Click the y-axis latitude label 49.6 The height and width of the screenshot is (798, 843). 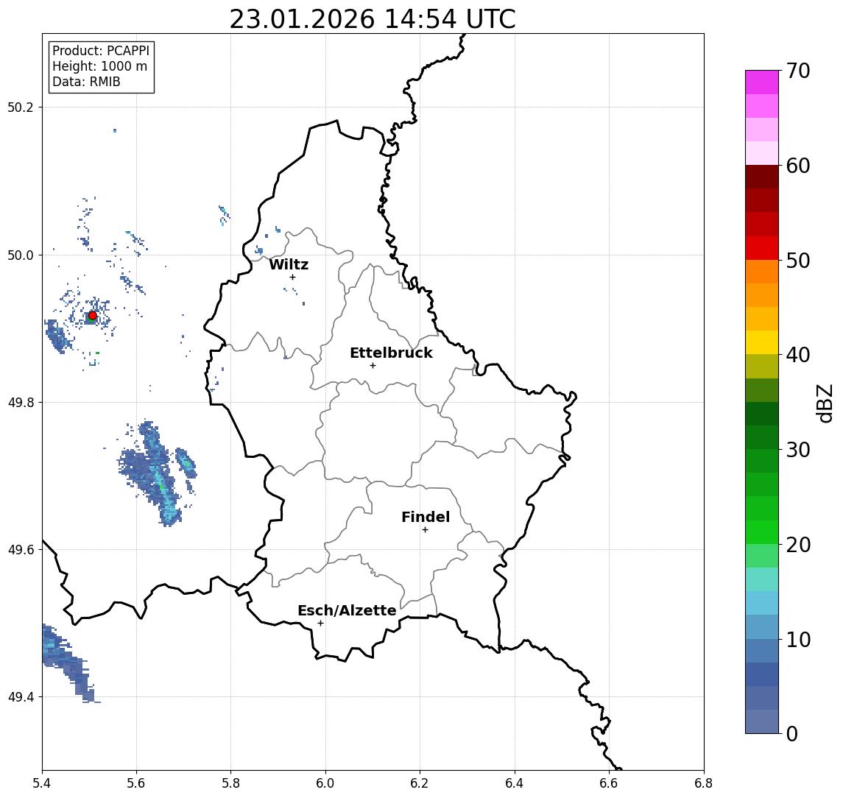(x=21, y=550)
